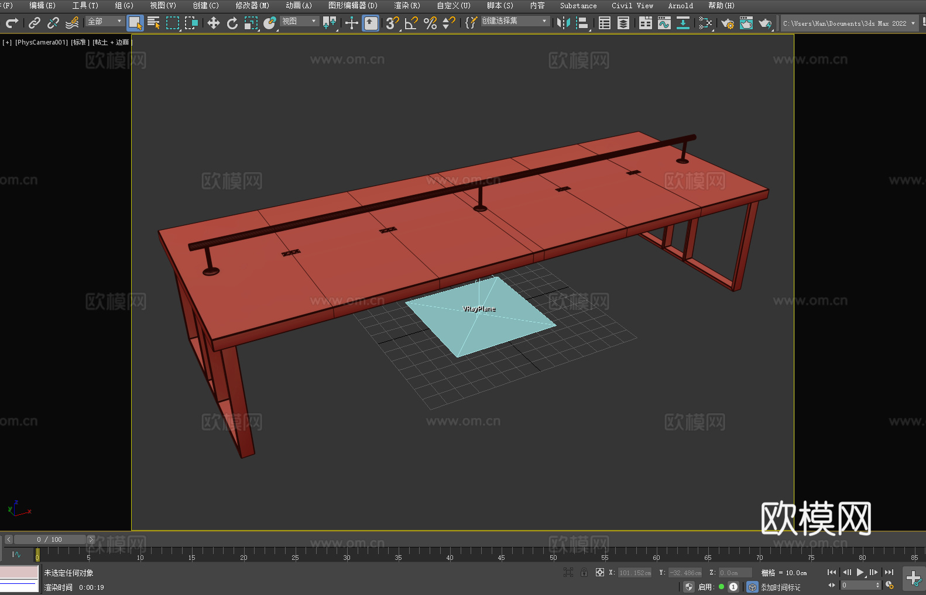Open the 创建选择集 dropdown

tap(515, 21)
